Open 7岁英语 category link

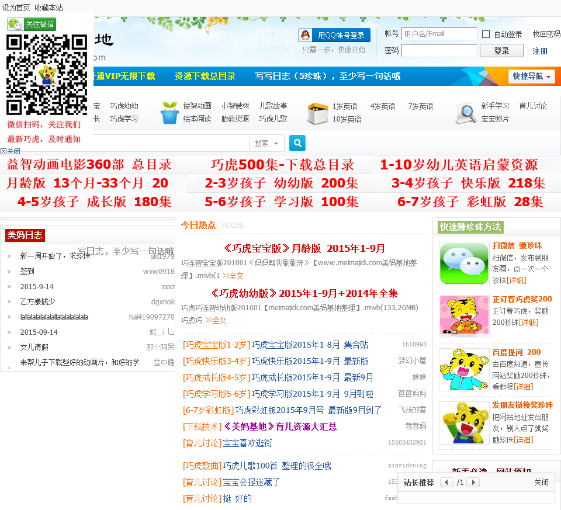point(420,106)
